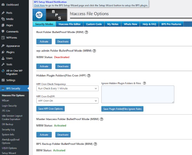Activate wp-admin Folder BulletProof Mode
Image resolution: width=192 pixels, height=155 pixels.
[x=44, y=66]
